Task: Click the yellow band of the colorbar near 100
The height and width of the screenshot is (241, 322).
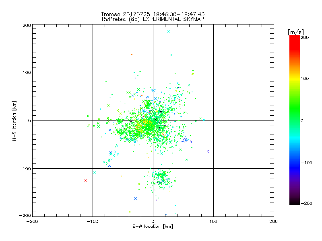Action: click(295, 79)
